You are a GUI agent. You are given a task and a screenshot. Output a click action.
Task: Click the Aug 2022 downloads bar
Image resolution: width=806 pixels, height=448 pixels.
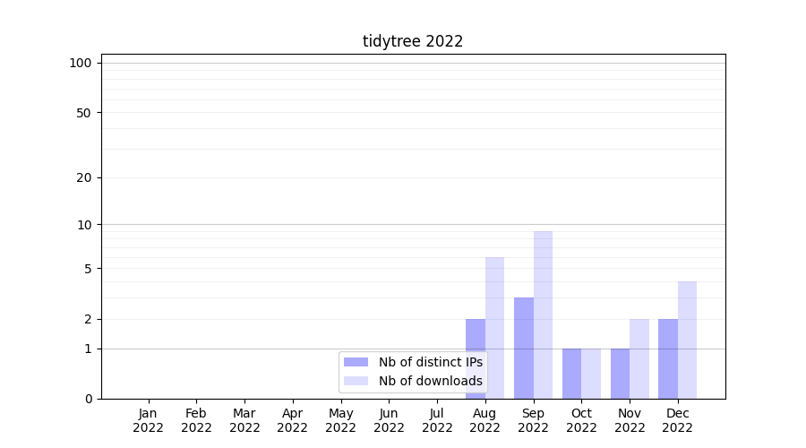click(x=494, y=328)
